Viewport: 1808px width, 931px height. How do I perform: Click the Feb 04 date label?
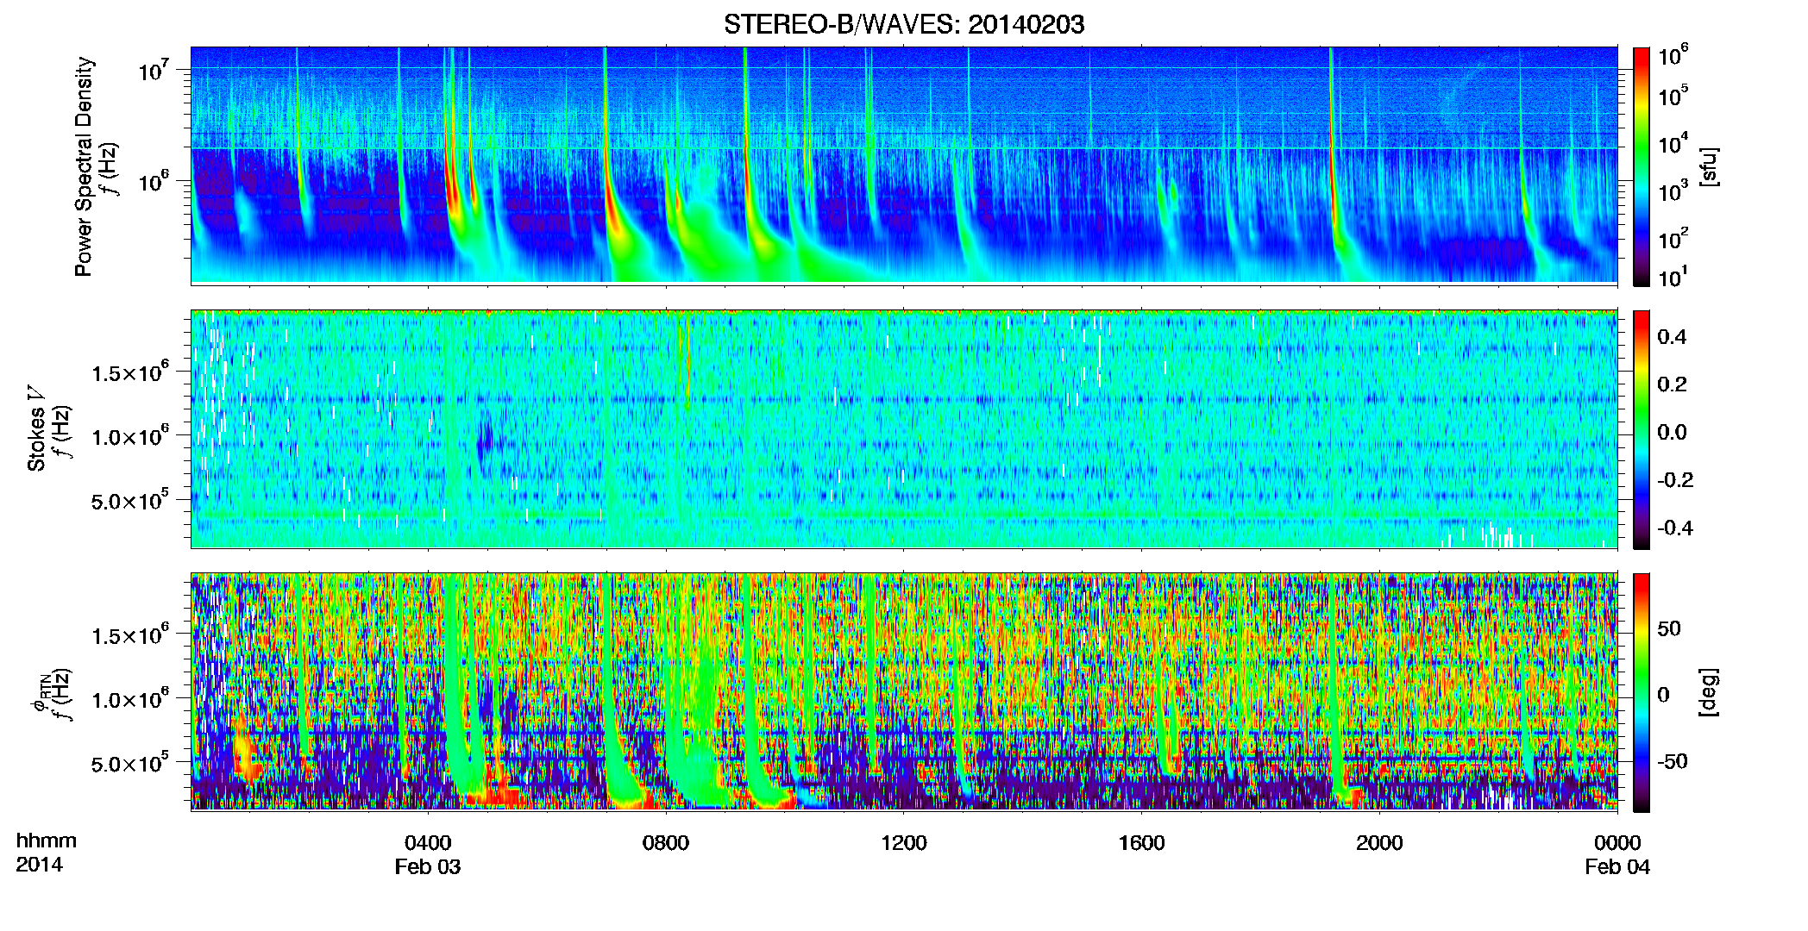[x=1617, y=867]
